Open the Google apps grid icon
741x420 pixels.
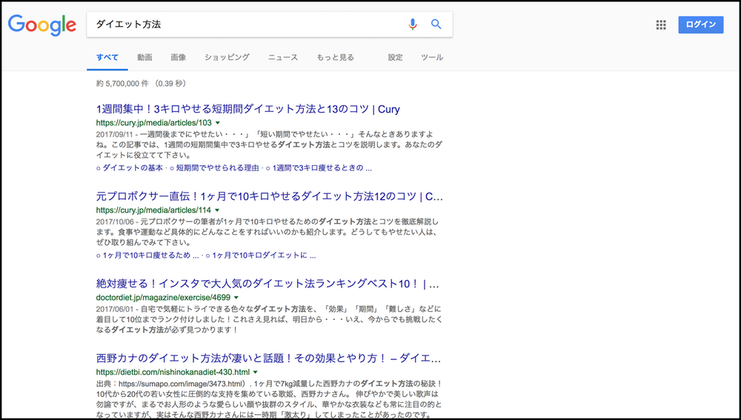661,25
